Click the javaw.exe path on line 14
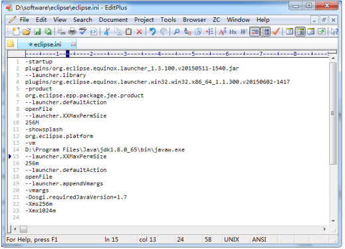This screenshot has height=249, width=345. (x=105, y=149)
